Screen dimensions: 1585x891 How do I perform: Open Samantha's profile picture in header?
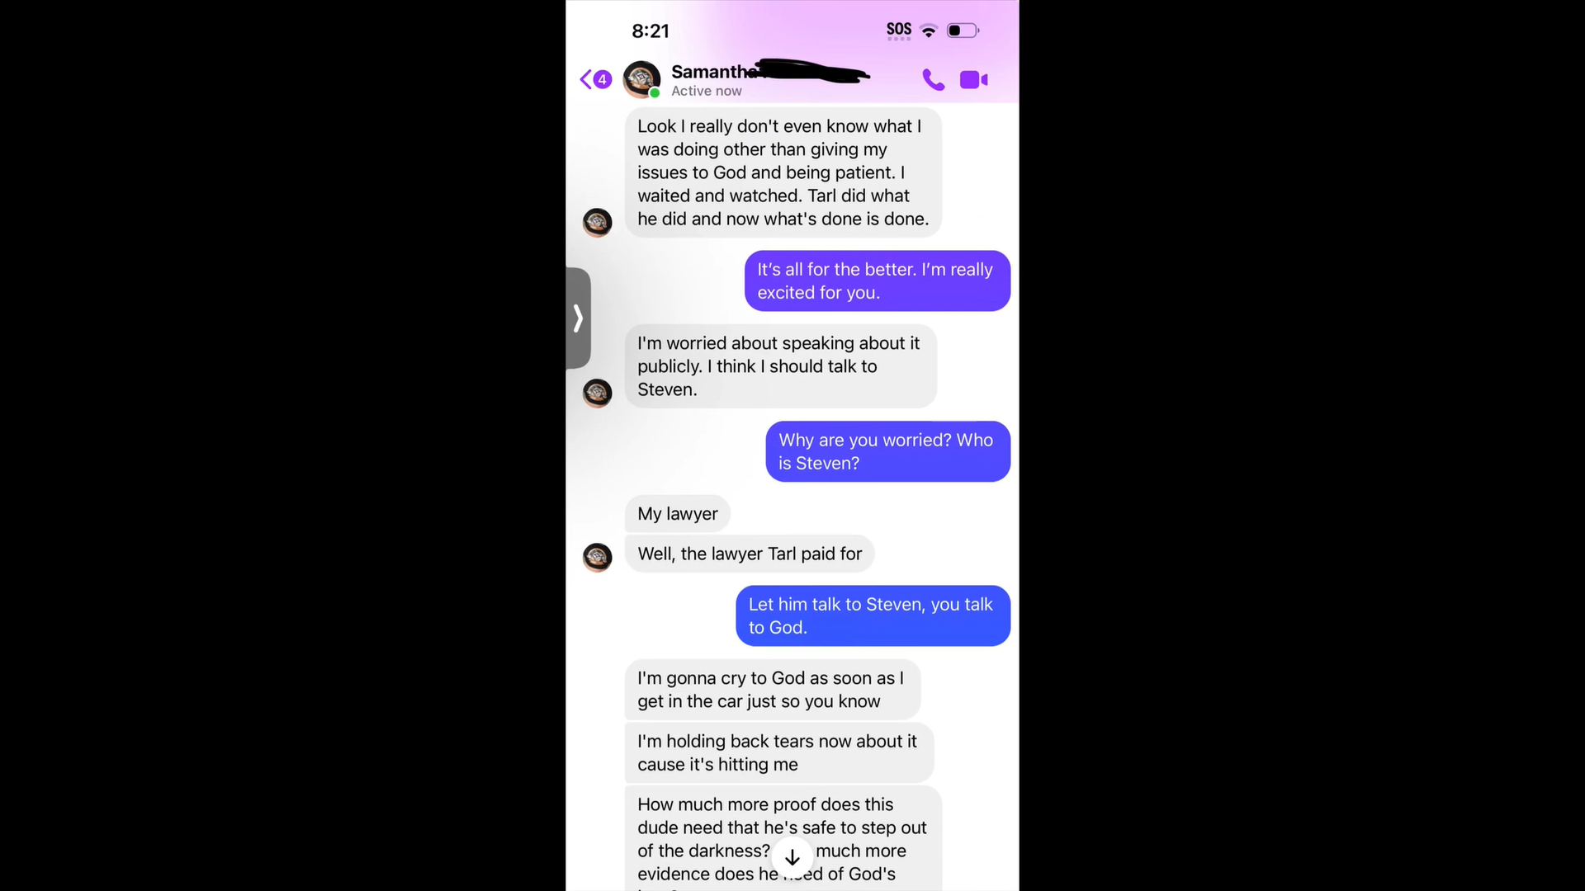point(641,79)
